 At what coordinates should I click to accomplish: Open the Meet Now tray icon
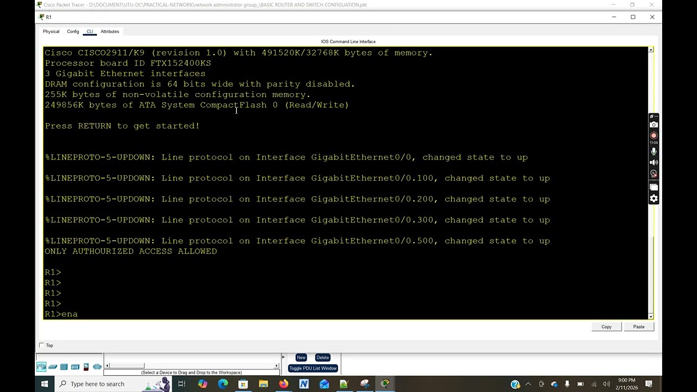coord(541,384)
